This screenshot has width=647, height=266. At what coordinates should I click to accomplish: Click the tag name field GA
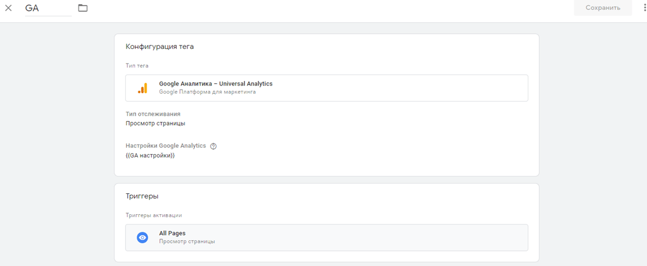click(48, 8)
